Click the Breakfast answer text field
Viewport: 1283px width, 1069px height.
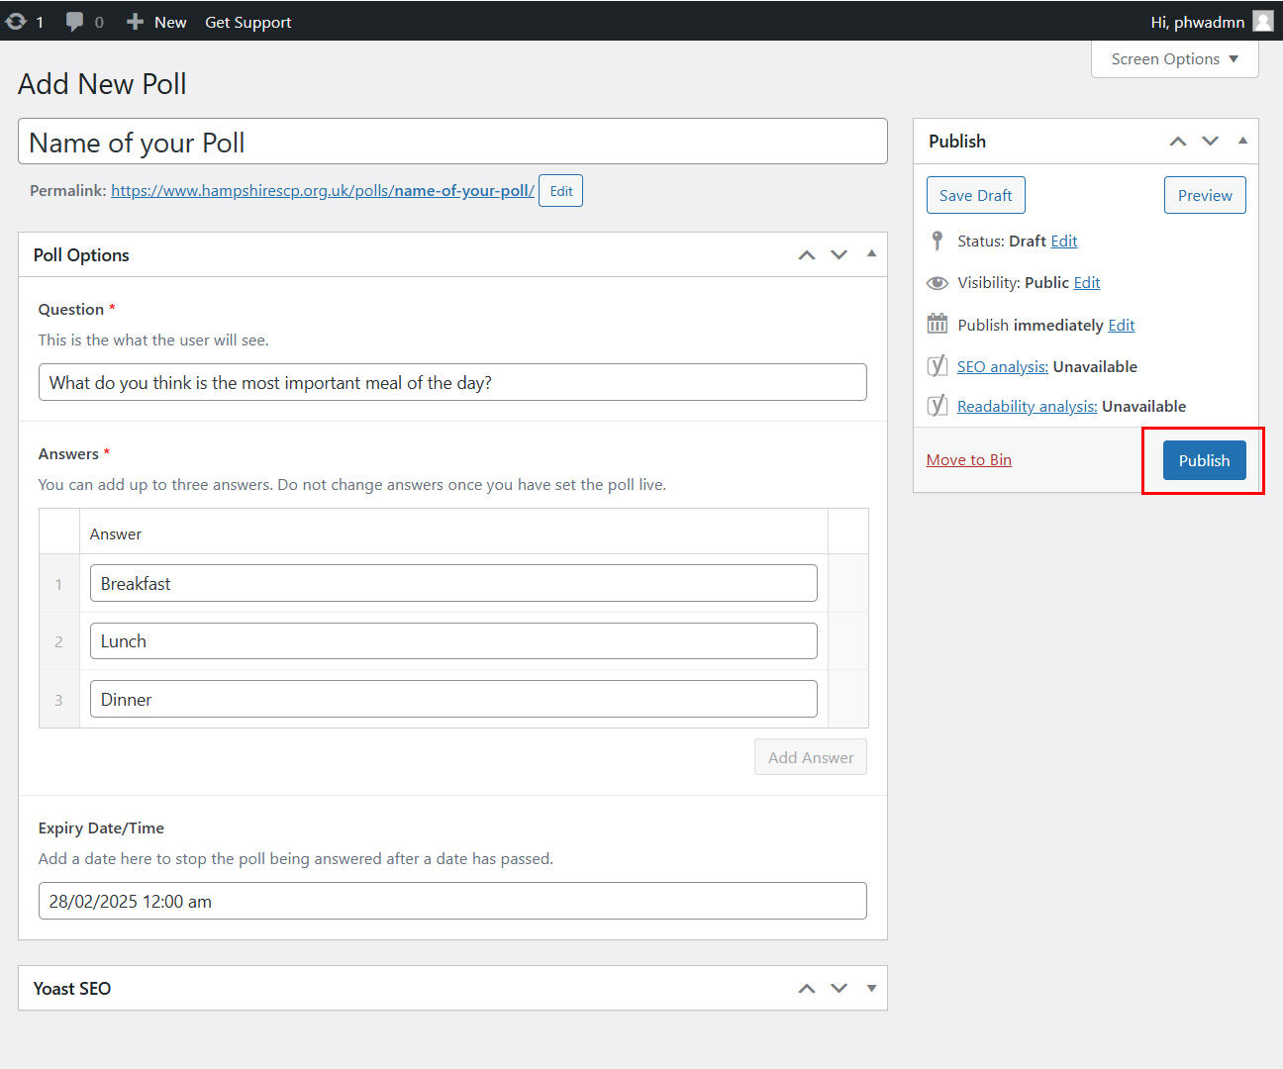(x=453, y=583)
